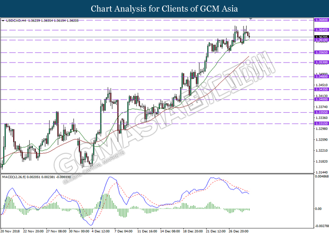
Task: Click the chart shift marker at top right
Action: pyautogui.click(x=251, y=19)
